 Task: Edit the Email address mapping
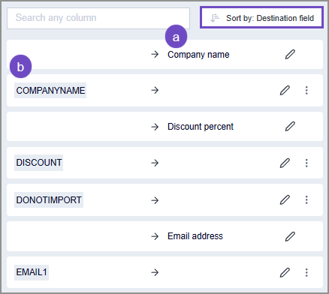point(290,236)
